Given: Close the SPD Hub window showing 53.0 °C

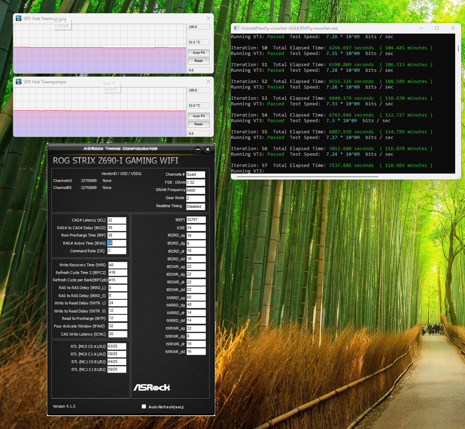Looking at the screenshot, I should [208, 82].
